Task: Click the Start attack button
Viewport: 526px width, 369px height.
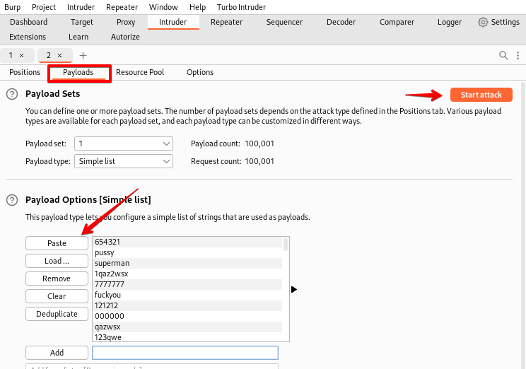Action: (x=481, y=95)
